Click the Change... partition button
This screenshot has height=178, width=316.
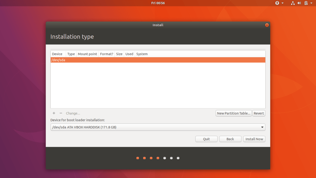(73, 113)
